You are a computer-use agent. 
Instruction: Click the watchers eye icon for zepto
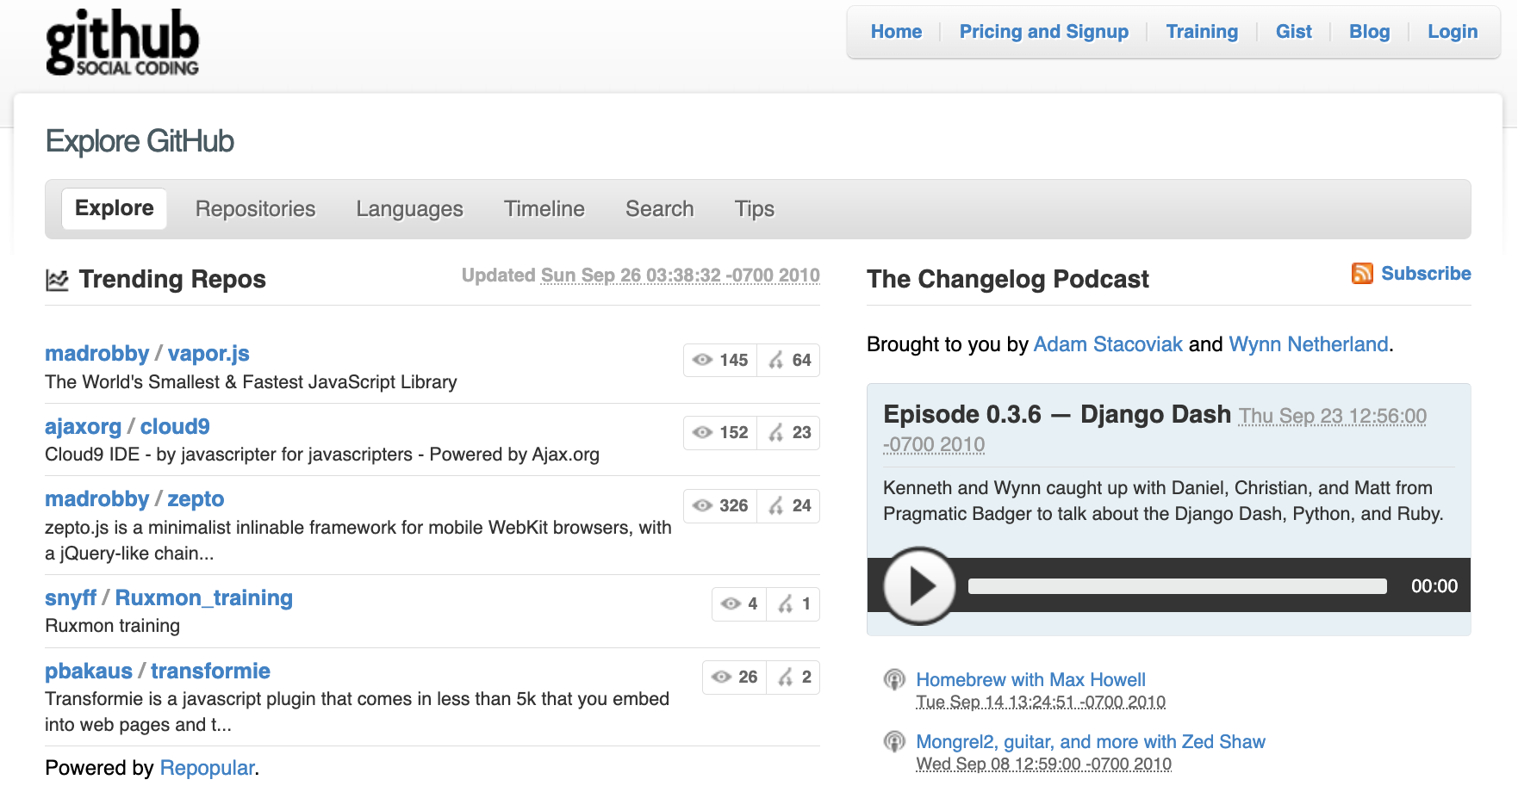point(703,506)
